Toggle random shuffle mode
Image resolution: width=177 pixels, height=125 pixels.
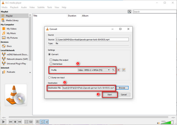(x=47, y=122)
